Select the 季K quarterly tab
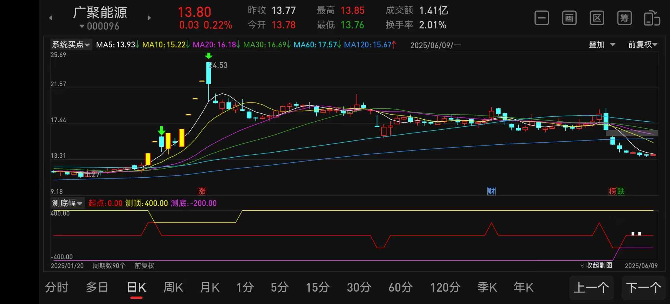The image size is (670, 304). tap(487, 287)
